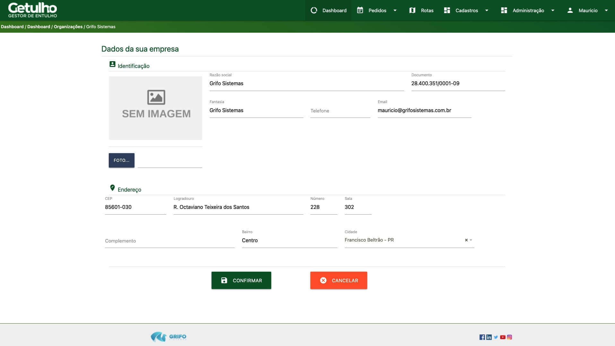Focus the photo file name field
The image size is (615, 346).
(170, 161)
